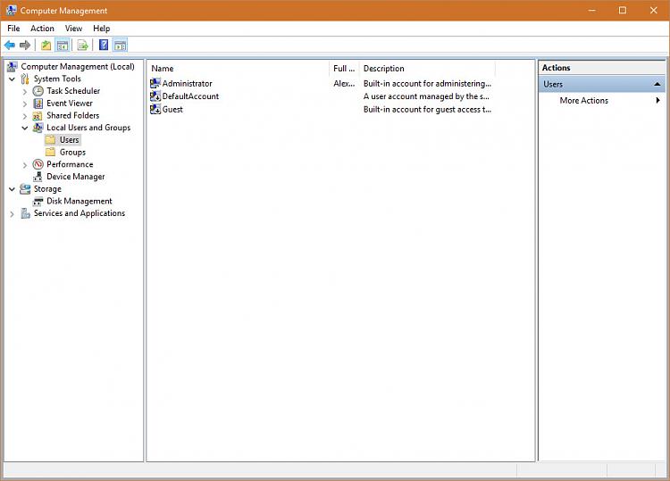Collapse the Storage tree node
This screenshot has height=481, width=670.
12,189
